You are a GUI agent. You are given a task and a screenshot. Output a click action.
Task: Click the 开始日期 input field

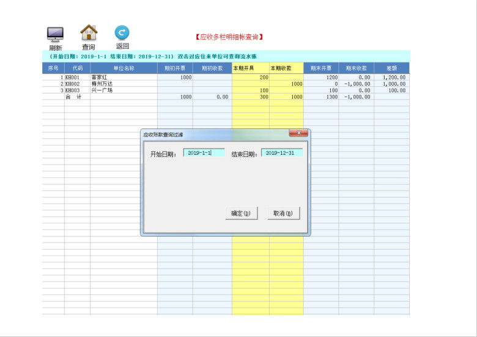tap(204, 153)
